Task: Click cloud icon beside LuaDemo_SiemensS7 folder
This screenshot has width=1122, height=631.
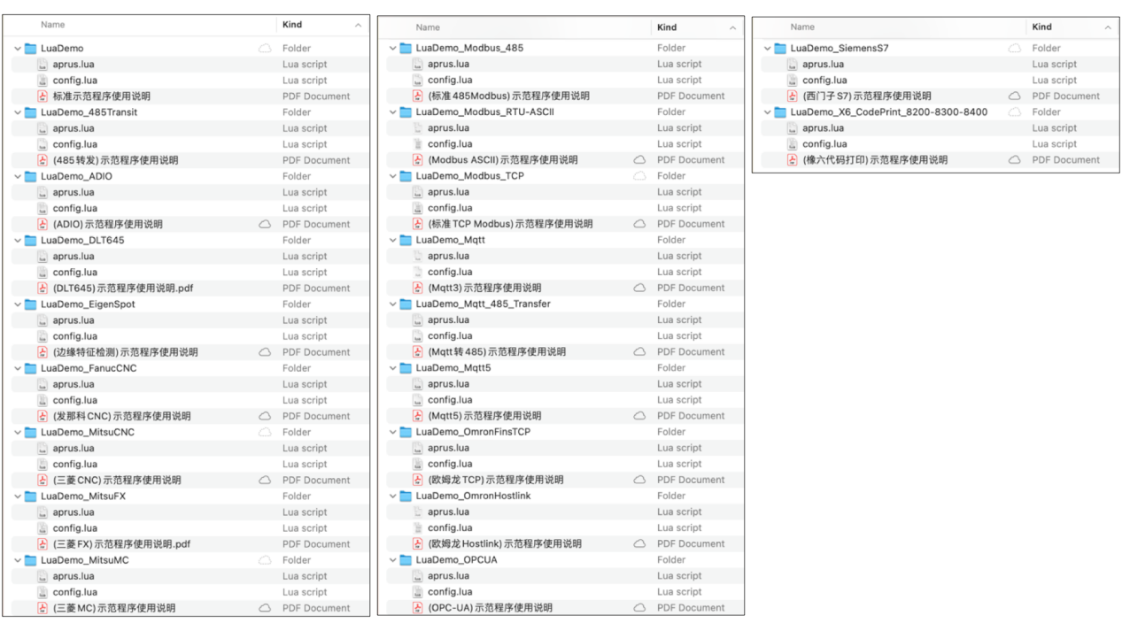Action: coord(1015,49)
